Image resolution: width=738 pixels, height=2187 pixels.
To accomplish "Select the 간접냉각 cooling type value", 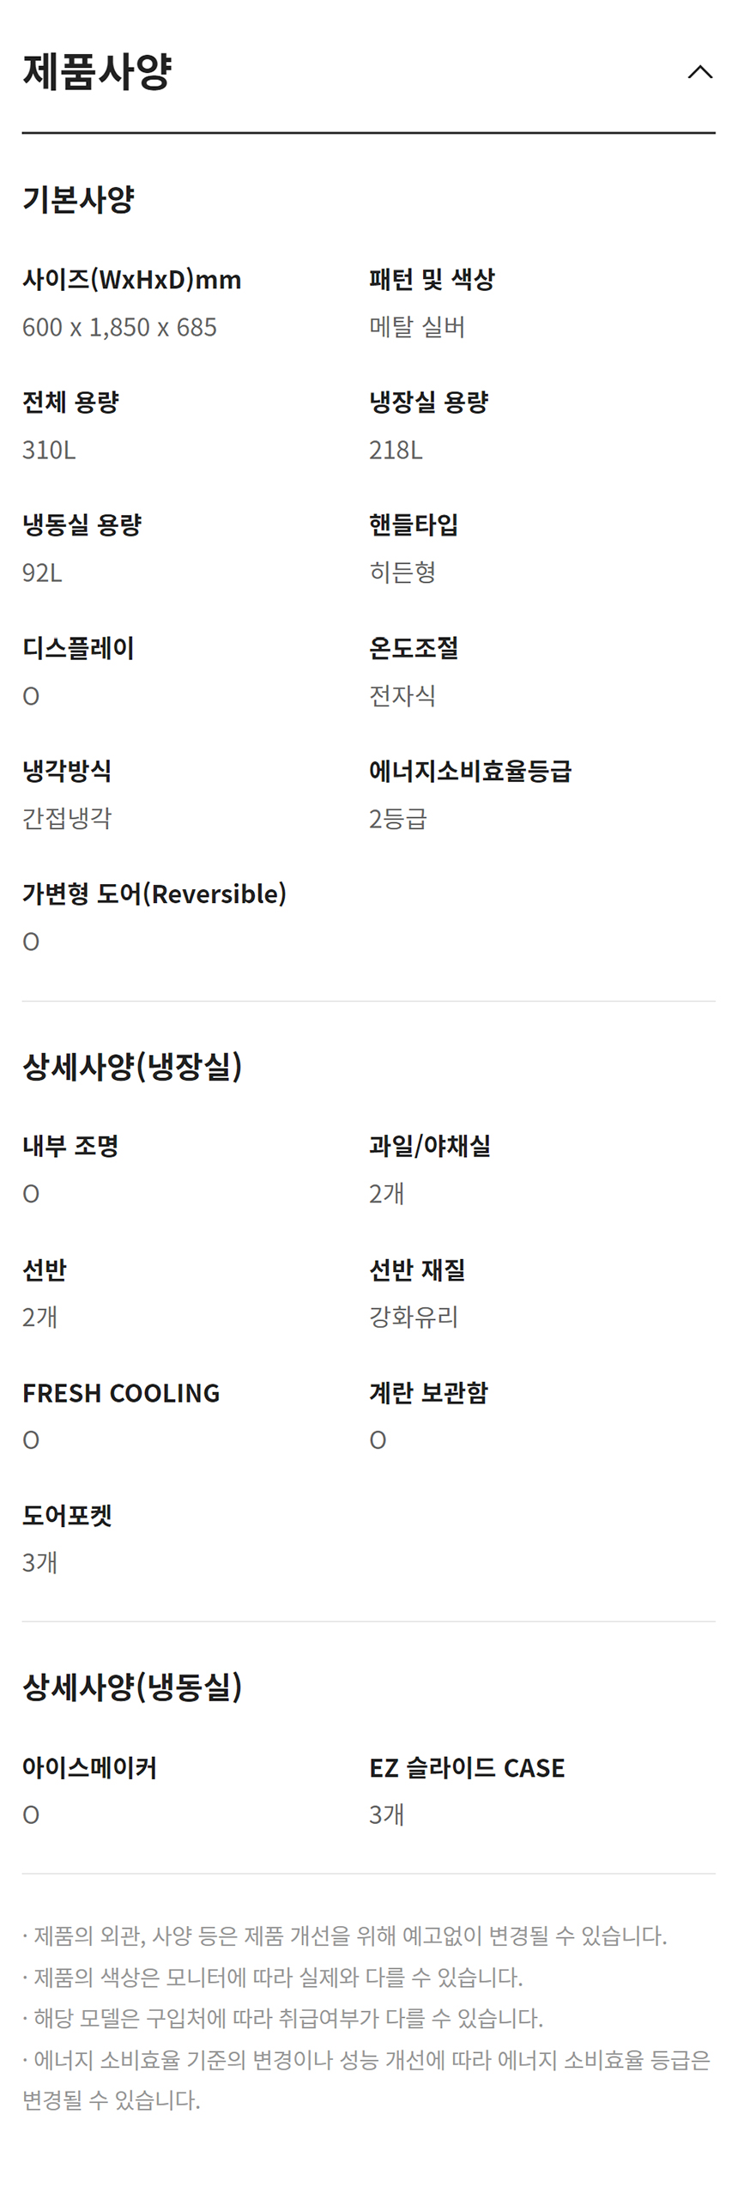I will [67, 819].
